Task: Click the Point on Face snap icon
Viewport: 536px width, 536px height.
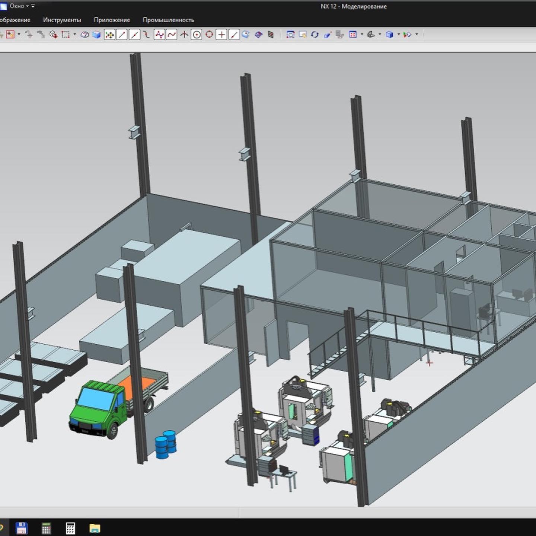Action: (x=246, y=35)
